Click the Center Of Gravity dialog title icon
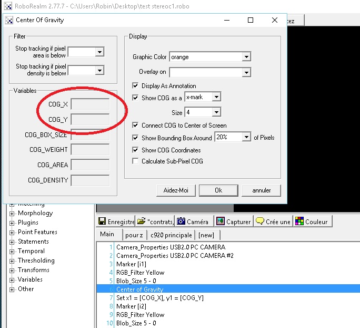 [9, 20]
